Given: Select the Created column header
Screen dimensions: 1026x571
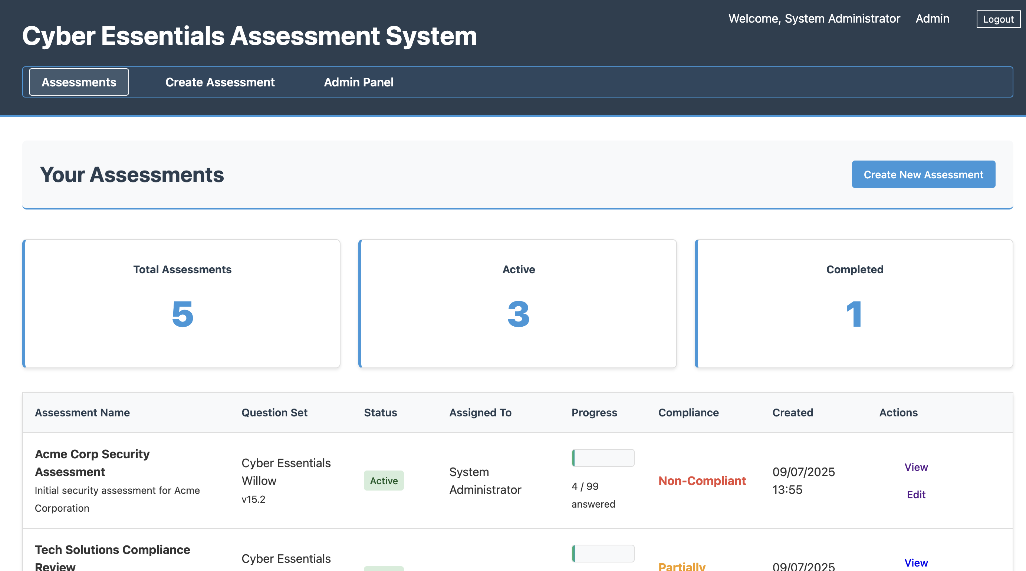Looking at the screenshot, I should (792, 413).
